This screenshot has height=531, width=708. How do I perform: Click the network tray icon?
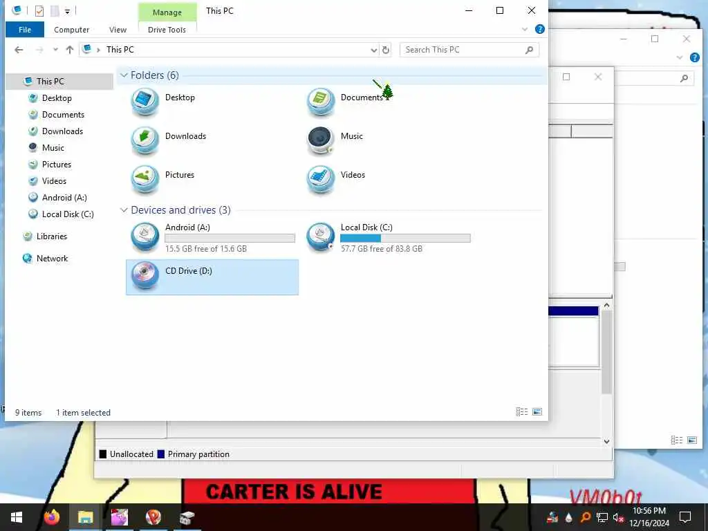(x=602, y=517)
